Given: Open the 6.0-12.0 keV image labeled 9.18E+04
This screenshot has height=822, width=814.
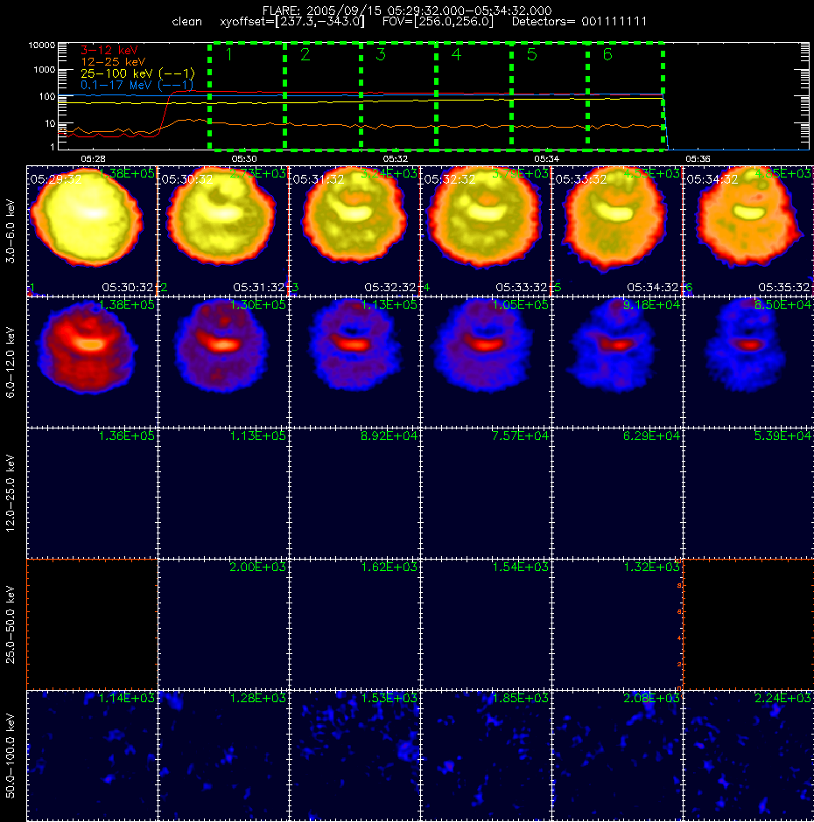Looking at the screenshot, I should pos(617,362).
